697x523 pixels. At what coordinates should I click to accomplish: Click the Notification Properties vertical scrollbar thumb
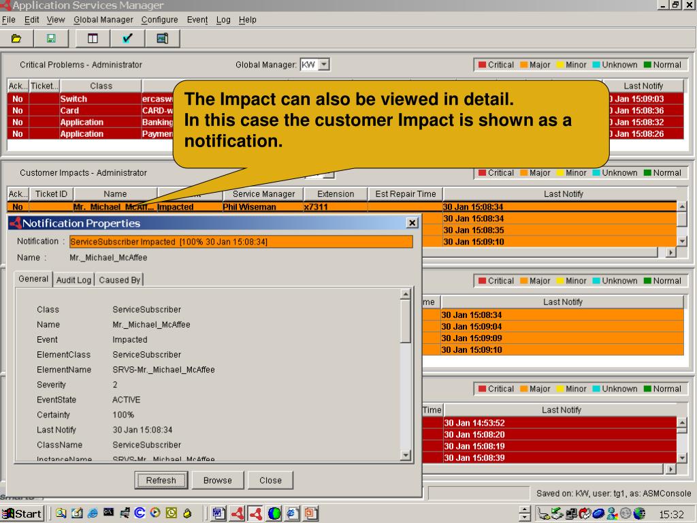pos(406,321)
